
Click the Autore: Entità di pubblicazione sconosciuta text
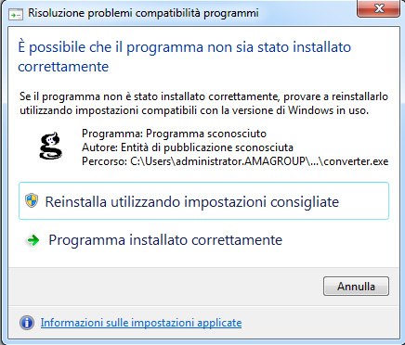click(188, 147)
